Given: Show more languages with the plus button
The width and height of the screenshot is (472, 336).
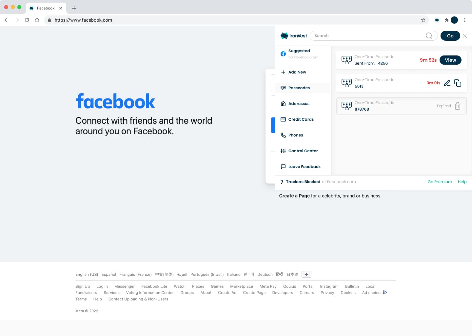Looking at the screenshot, I should click(x=306, y=274).
